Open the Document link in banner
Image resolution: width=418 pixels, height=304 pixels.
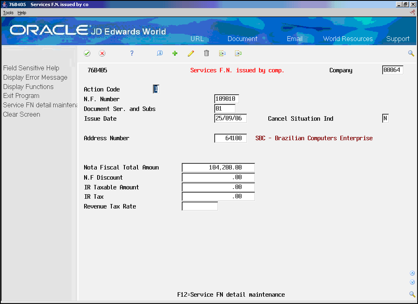[x=242, y=39]
